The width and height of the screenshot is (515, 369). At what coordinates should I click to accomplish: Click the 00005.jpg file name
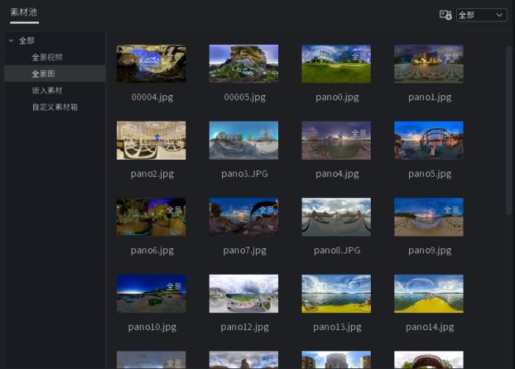coord(245,97)
